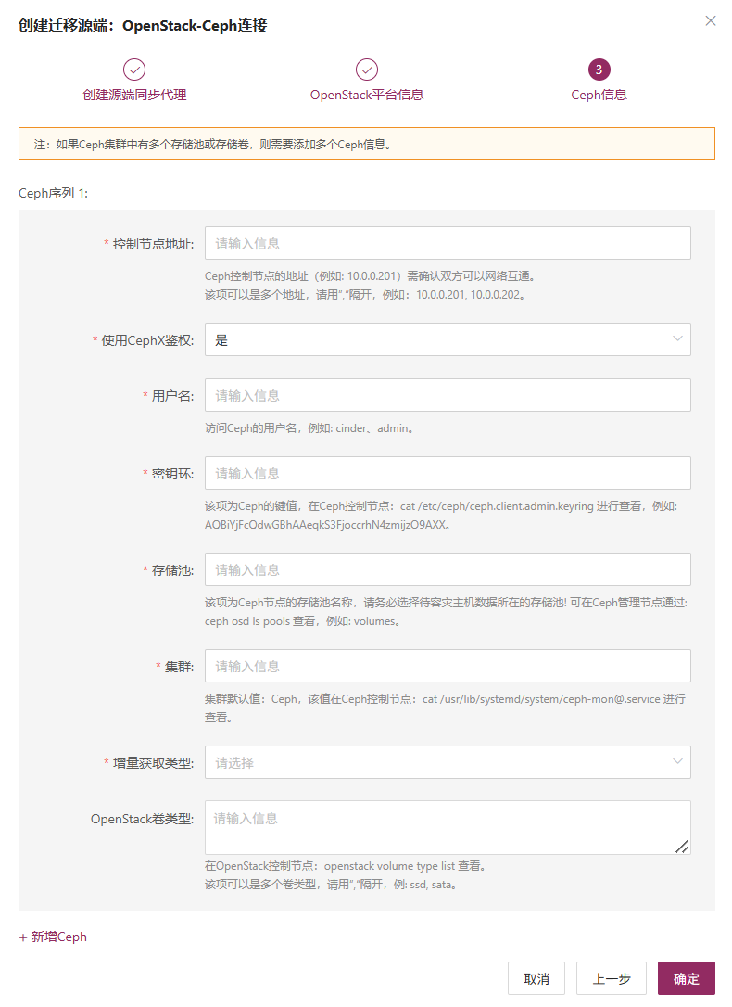
Task: Click the OpenStack卷类型 field label
Action: click(142, 819)
